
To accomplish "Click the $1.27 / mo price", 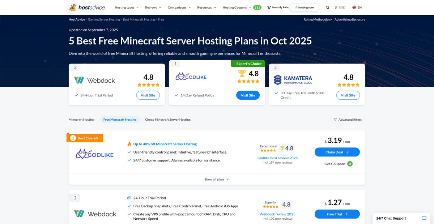I will coord(337,203).
